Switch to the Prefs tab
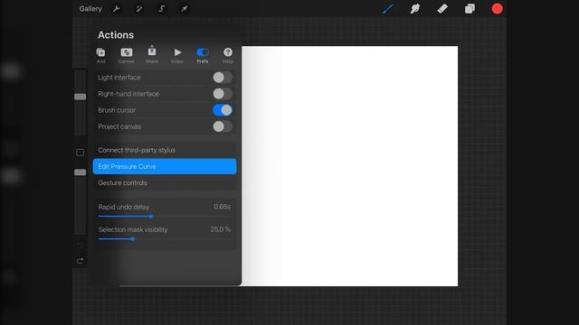Screen dimensions: 579x325 (x=203, y=55)
